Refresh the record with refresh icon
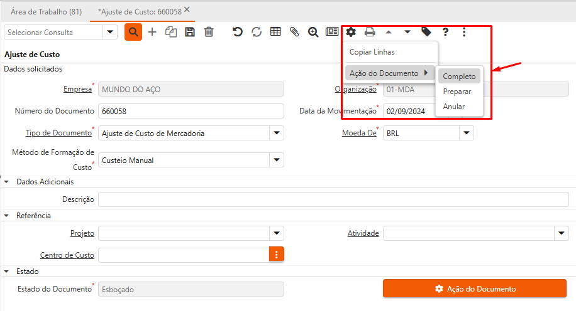 point(257,32)
